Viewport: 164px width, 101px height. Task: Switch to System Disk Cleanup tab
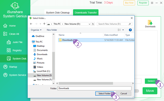pyautogui.click(x=58, y=12)
